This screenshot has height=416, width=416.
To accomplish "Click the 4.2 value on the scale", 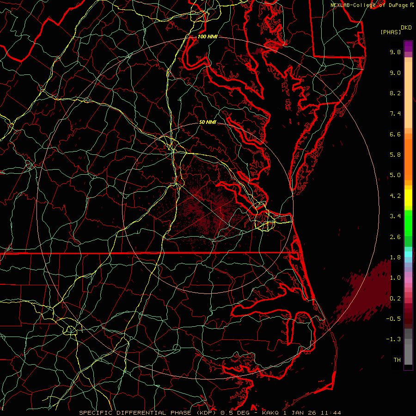I will [395, 196].
